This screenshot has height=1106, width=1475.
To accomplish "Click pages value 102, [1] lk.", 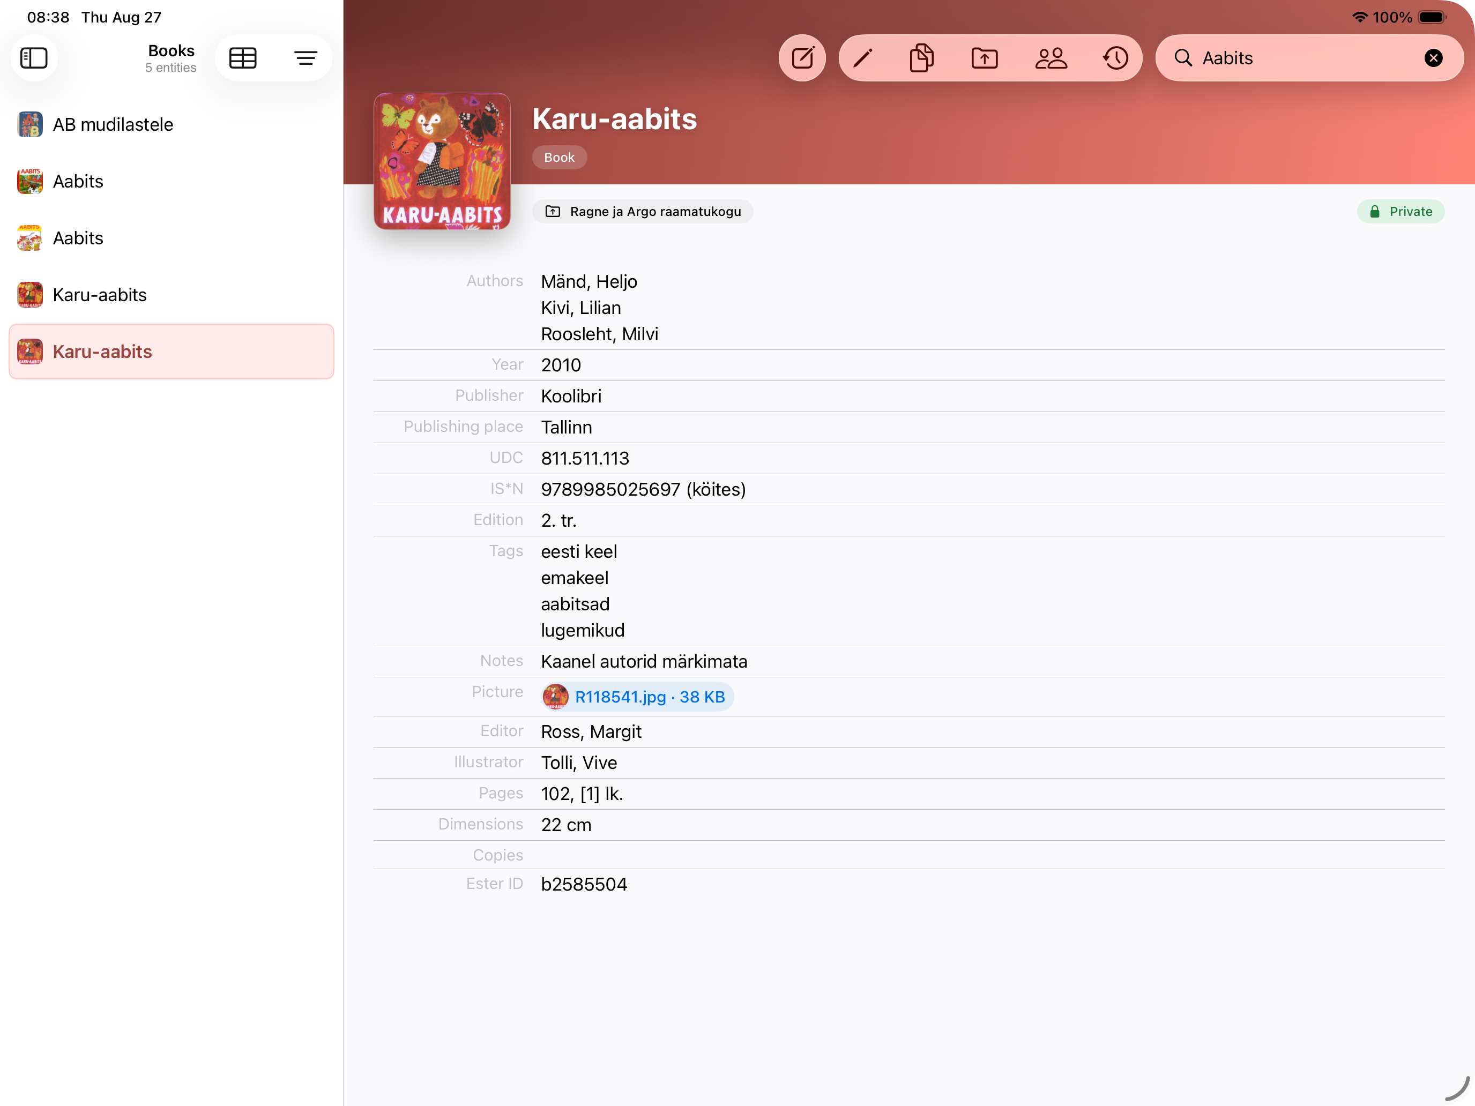I will [x=582, y=794].
